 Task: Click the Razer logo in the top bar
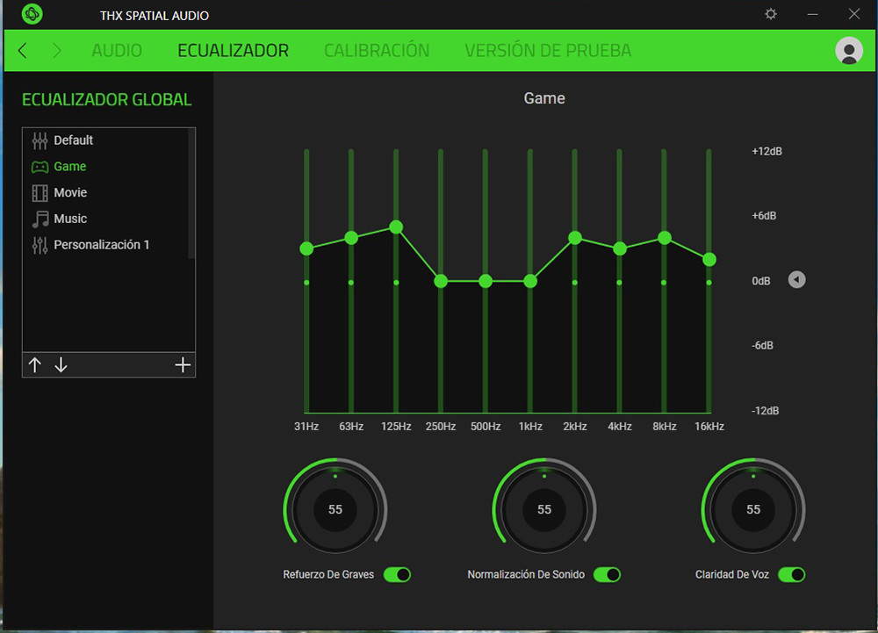click(32, 14)
